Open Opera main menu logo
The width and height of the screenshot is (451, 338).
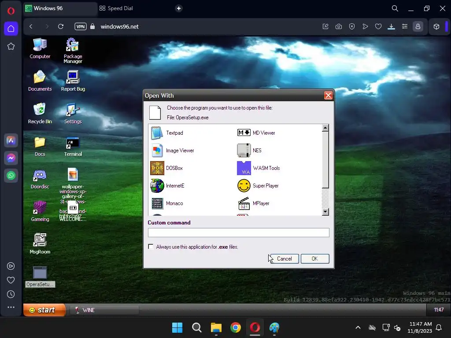pyautogui.click(x=11, y=11)
